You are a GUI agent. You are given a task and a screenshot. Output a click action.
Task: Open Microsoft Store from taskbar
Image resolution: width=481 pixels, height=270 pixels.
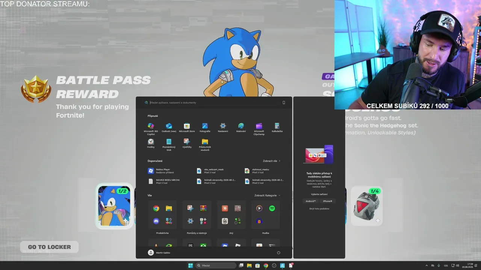pos(257,265)
